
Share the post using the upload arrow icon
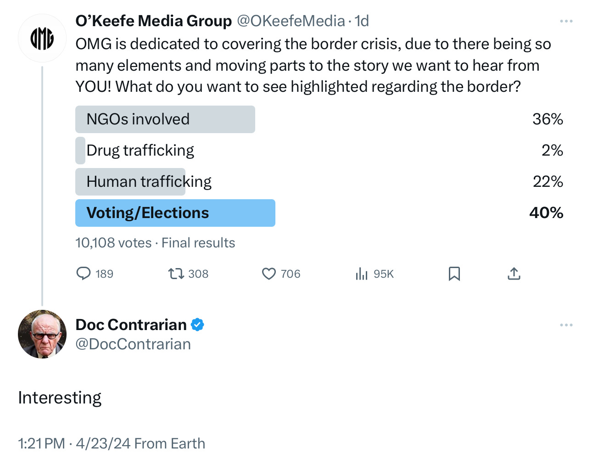pos(514,274)
